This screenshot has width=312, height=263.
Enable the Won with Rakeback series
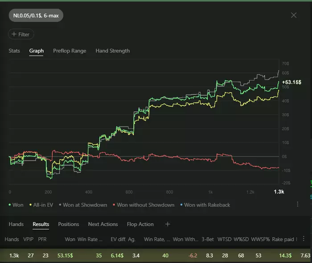coord(205,205)
